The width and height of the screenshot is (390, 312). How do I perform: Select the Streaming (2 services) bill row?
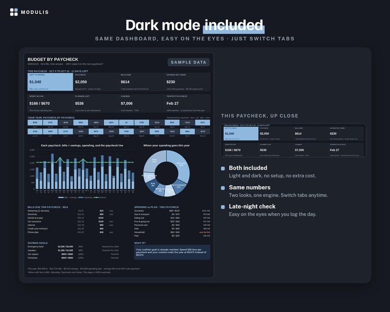click(71, 211)
